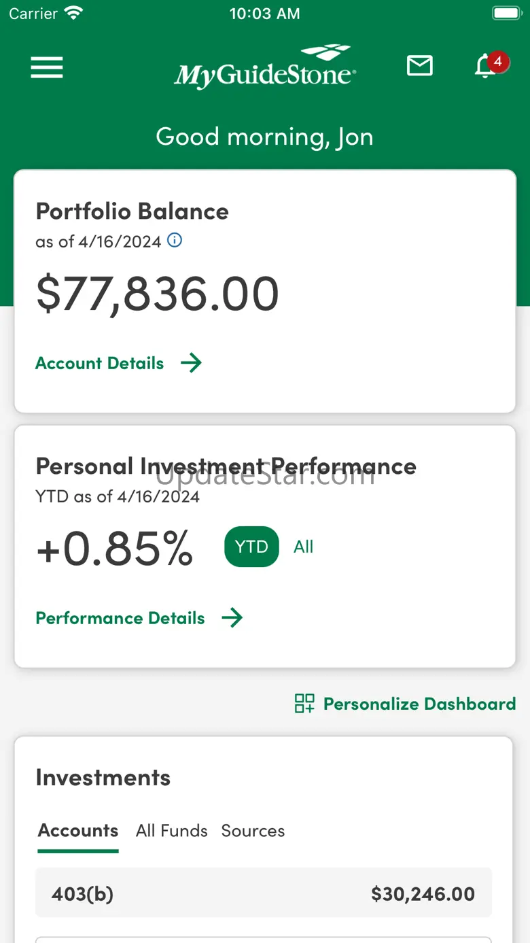Tap the MyGuideStone logo
This screenshot has height=943, width=530.
265,68
